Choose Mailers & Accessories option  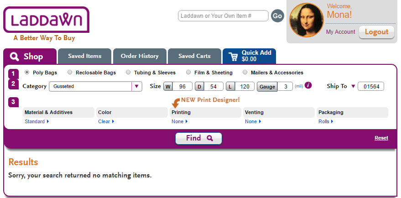click(245, 73)
